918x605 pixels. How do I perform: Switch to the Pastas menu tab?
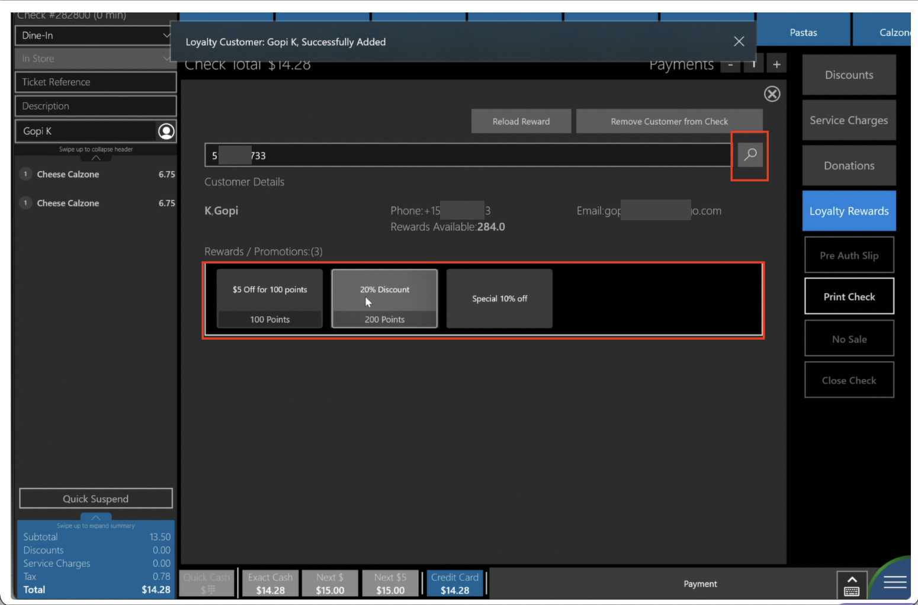(803, 33)
